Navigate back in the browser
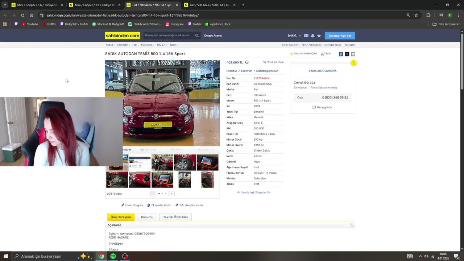 point(5,15)
